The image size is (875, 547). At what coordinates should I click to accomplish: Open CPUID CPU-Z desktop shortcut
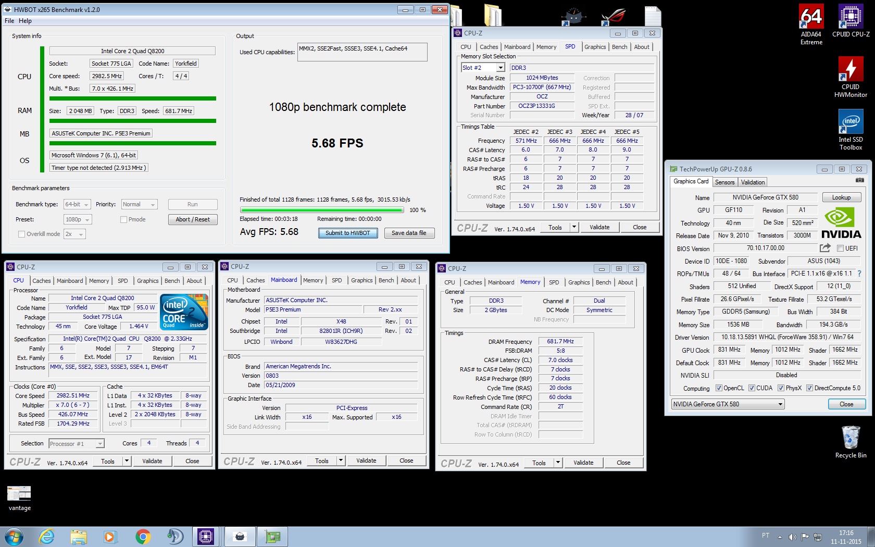click(x=851, y=21)
